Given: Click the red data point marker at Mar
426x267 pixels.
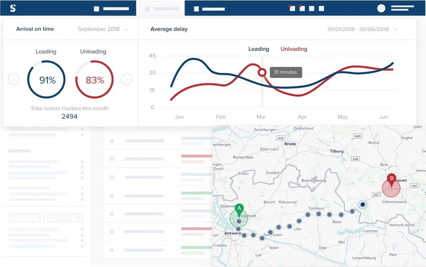Looking at the screenshot, I should (262, 73).
